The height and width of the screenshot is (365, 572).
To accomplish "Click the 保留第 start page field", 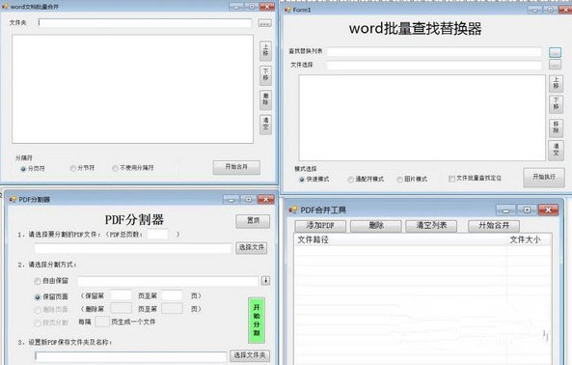I will click(122, 295).
